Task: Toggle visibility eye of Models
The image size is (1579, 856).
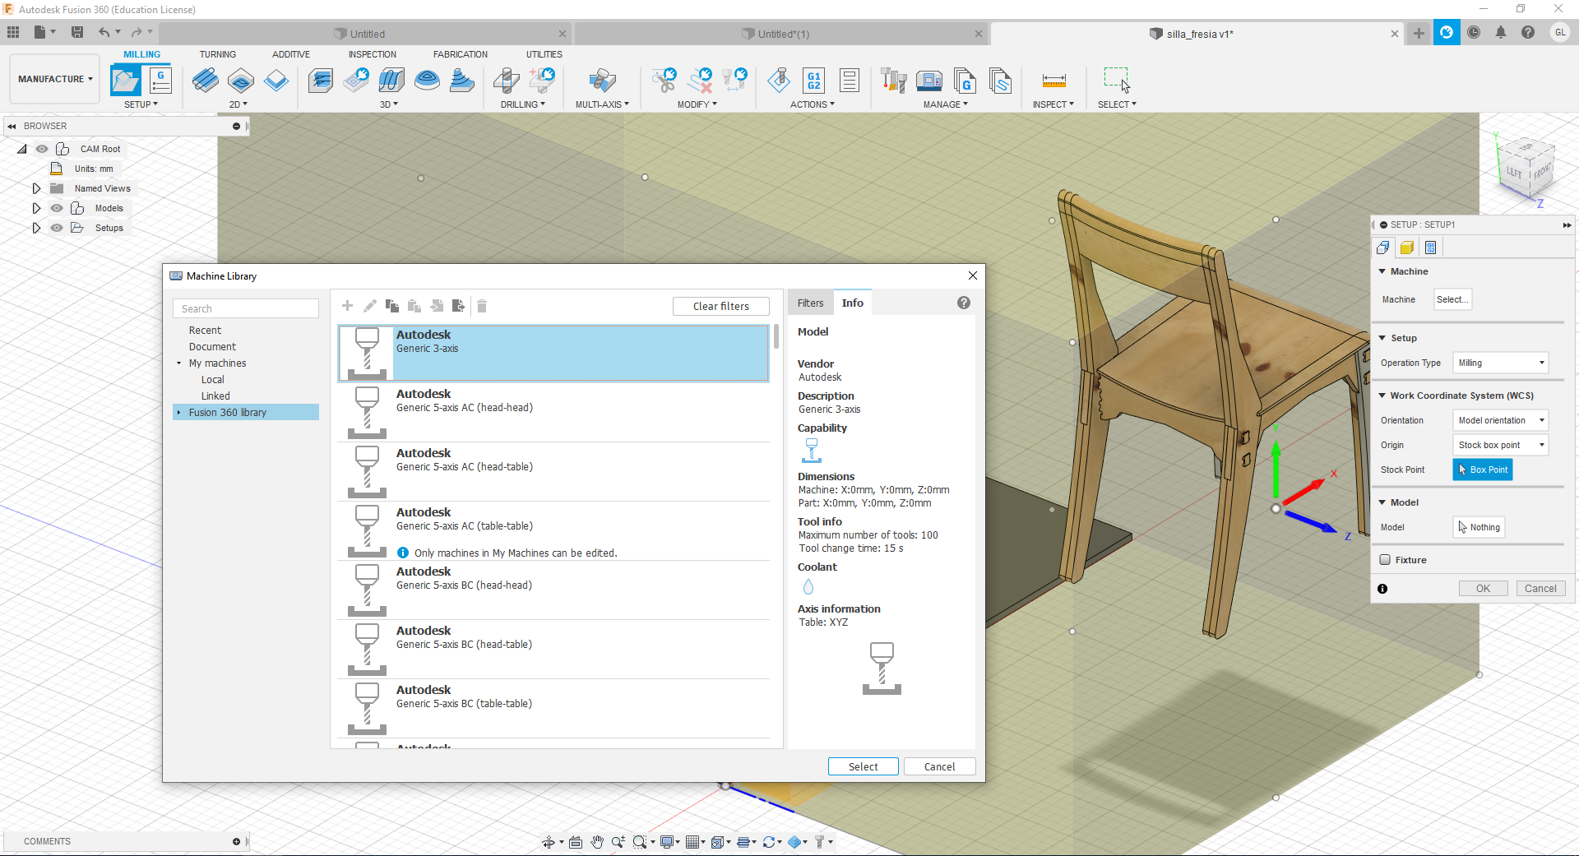Action: point(57,208)
